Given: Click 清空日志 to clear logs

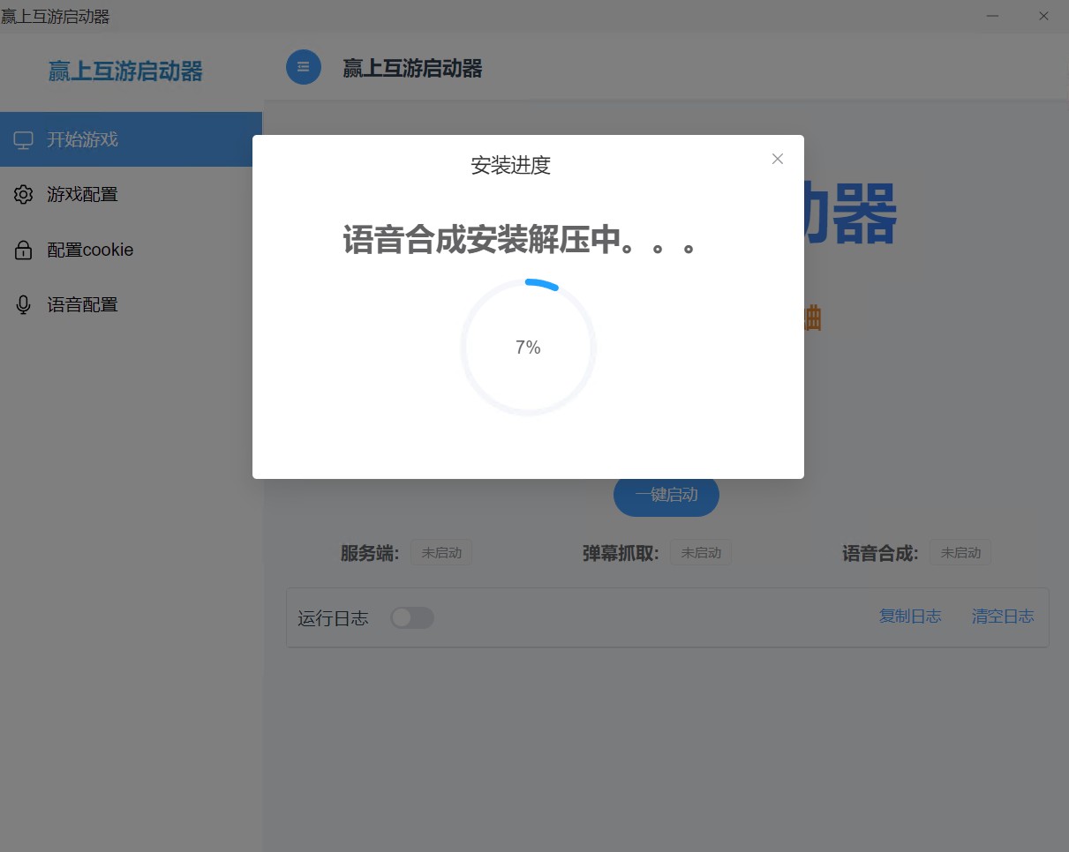Looking at the screenshot, I should tap(1003, 617).
